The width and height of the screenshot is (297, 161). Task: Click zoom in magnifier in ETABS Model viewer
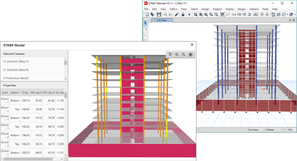[x=177, y=55]
